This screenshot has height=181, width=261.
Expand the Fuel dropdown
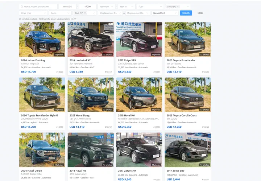point(150,7)
